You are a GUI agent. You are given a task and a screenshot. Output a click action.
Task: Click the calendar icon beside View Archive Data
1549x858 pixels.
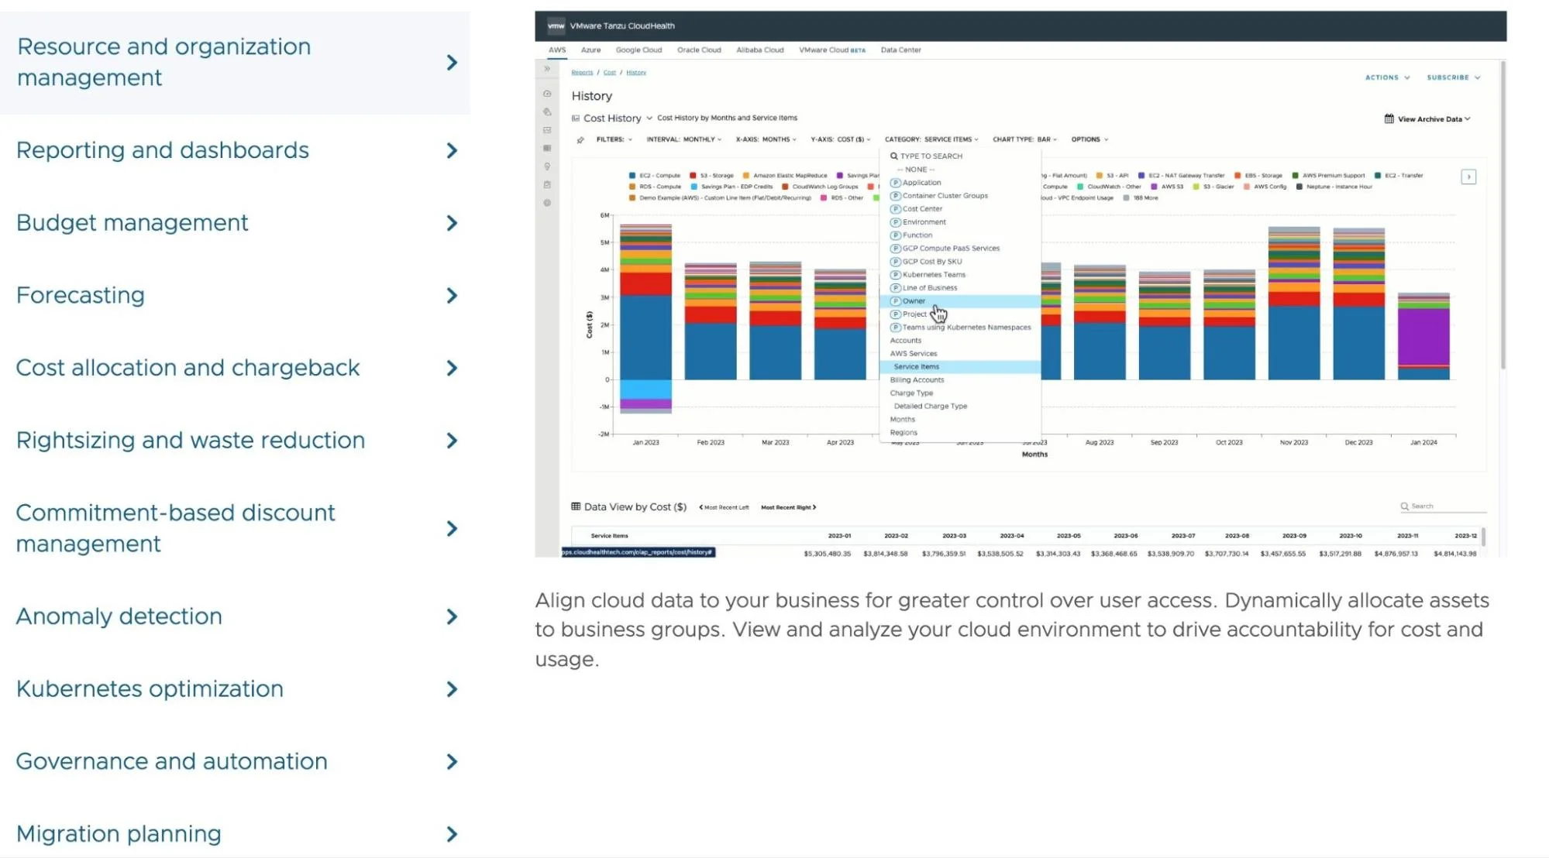(x=1389, y=118)
